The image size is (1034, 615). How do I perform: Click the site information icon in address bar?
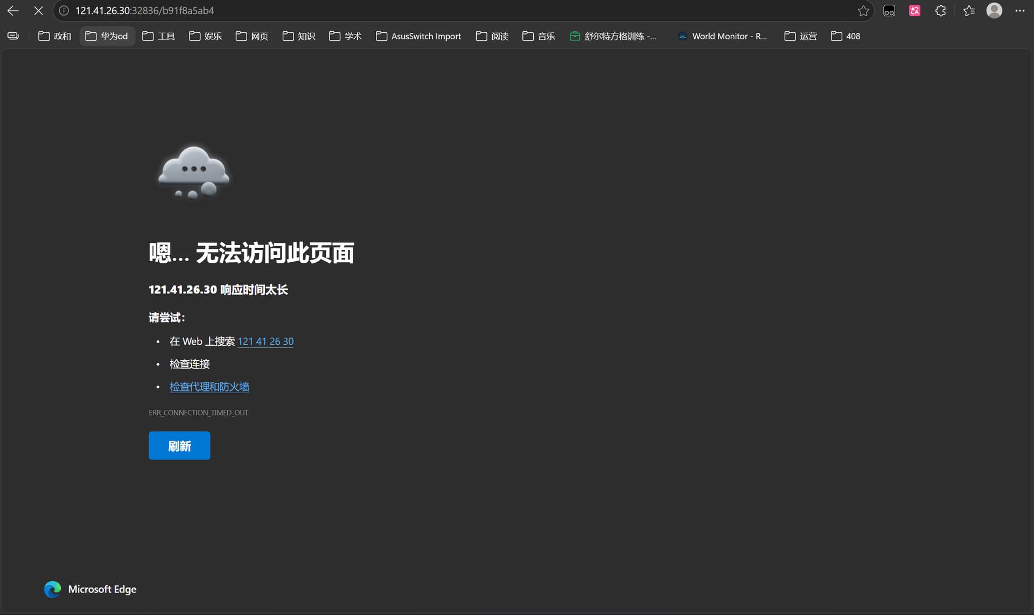tap(64, 11)
